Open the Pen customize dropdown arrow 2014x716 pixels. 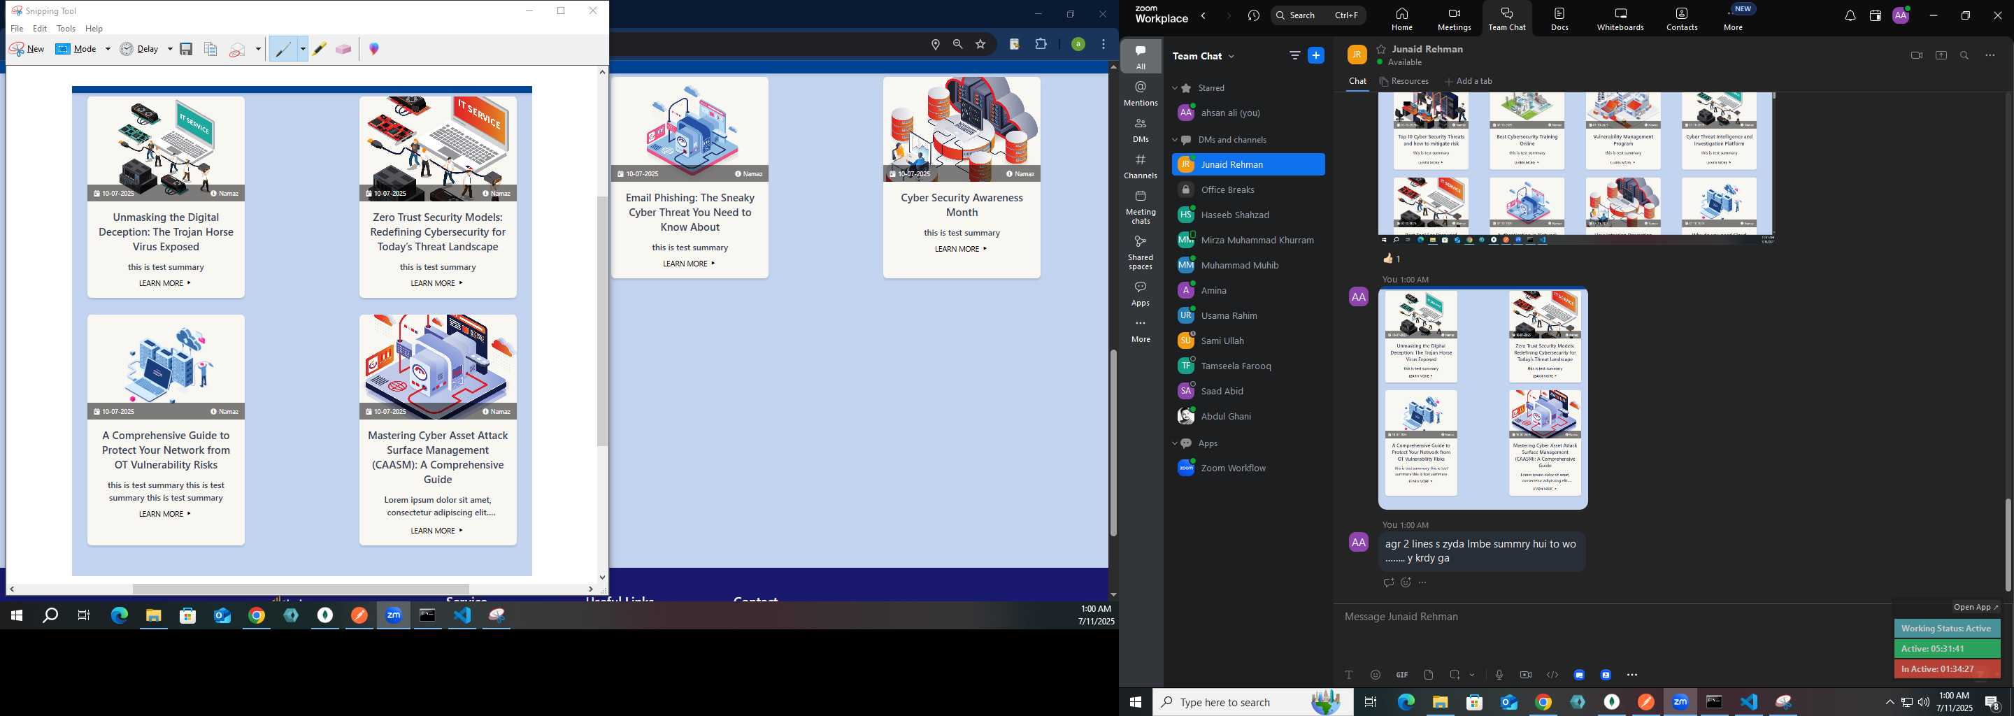point(303,49)
